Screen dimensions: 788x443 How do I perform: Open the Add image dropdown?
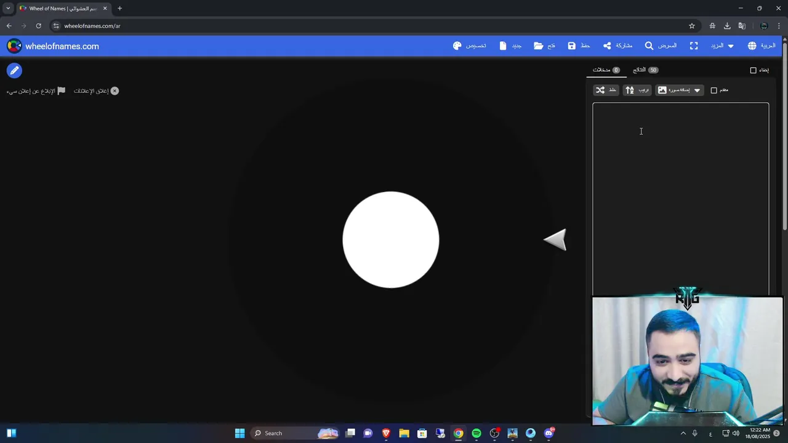click(679, 90)
